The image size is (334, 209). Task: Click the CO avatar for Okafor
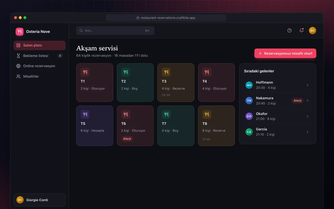pos(249,116)
